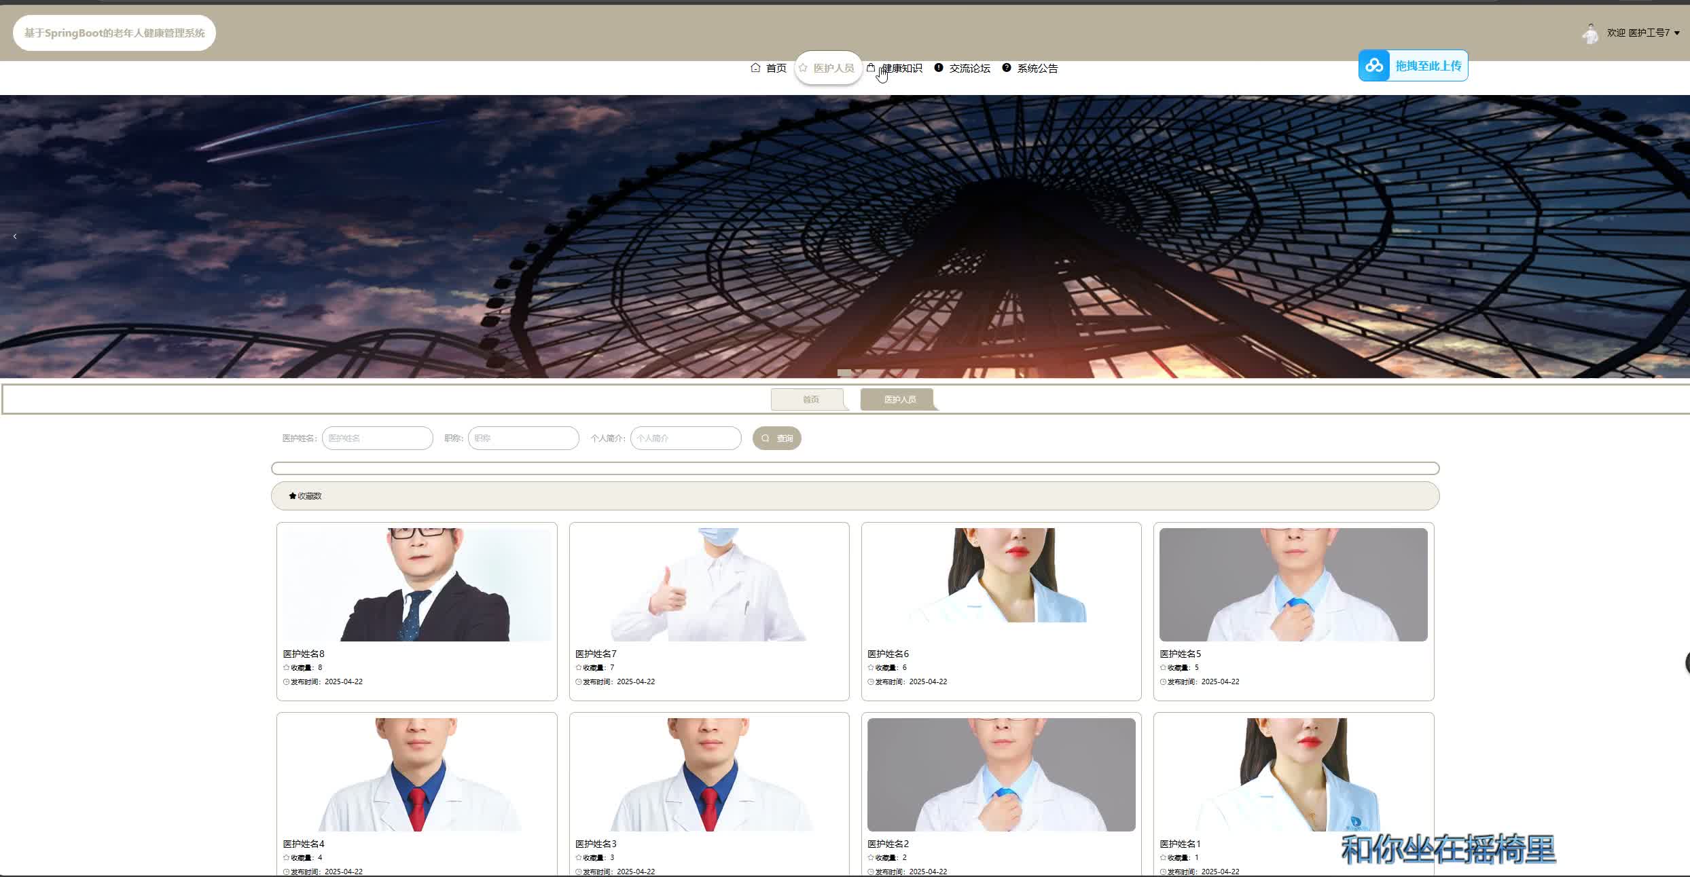The image size is (1690, 877).
Task: Click the user avatar icon at top right
Action: (1590, 33)
